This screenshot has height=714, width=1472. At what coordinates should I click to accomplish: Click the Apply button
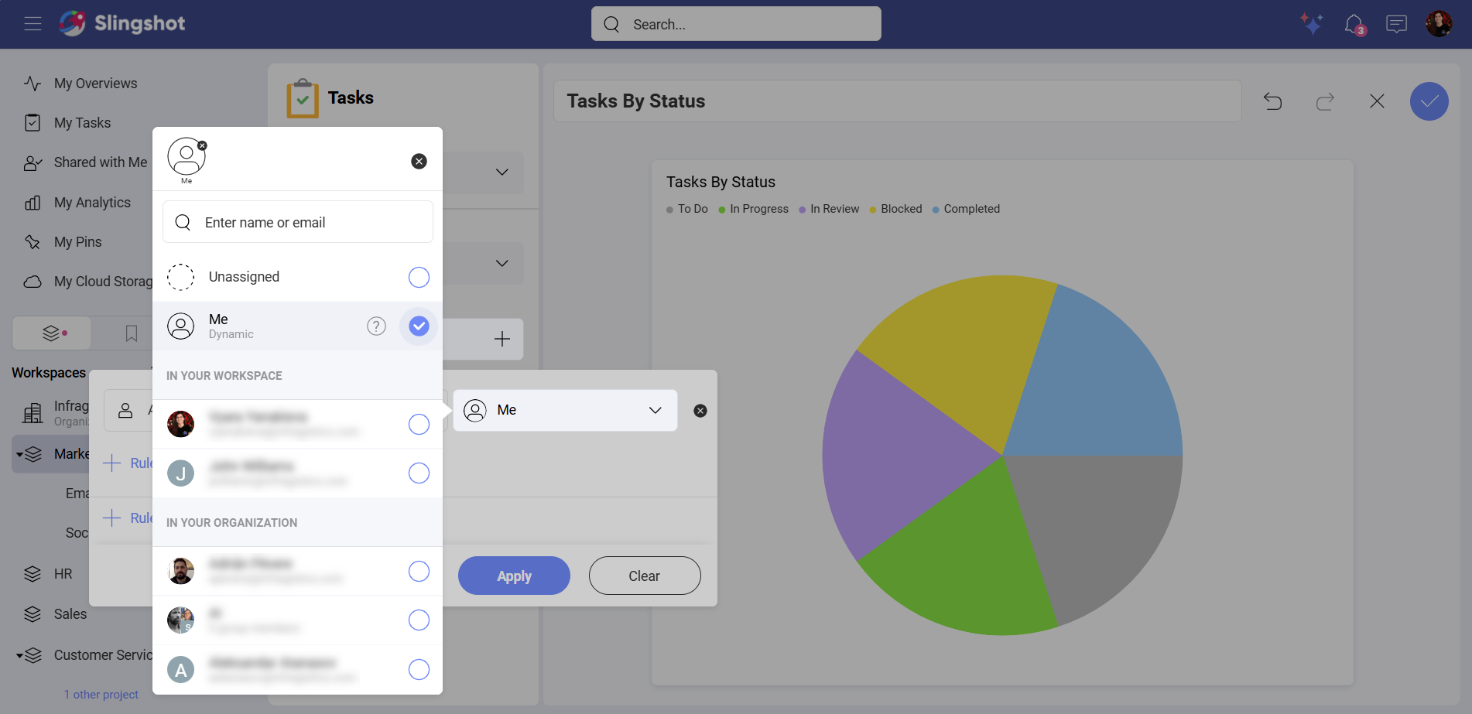click(514, 576)
